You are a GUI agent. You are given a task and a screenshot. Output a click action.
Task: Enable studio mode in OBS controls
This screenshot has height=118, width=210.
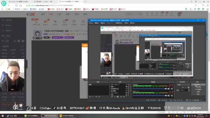[x=198, y=89]
